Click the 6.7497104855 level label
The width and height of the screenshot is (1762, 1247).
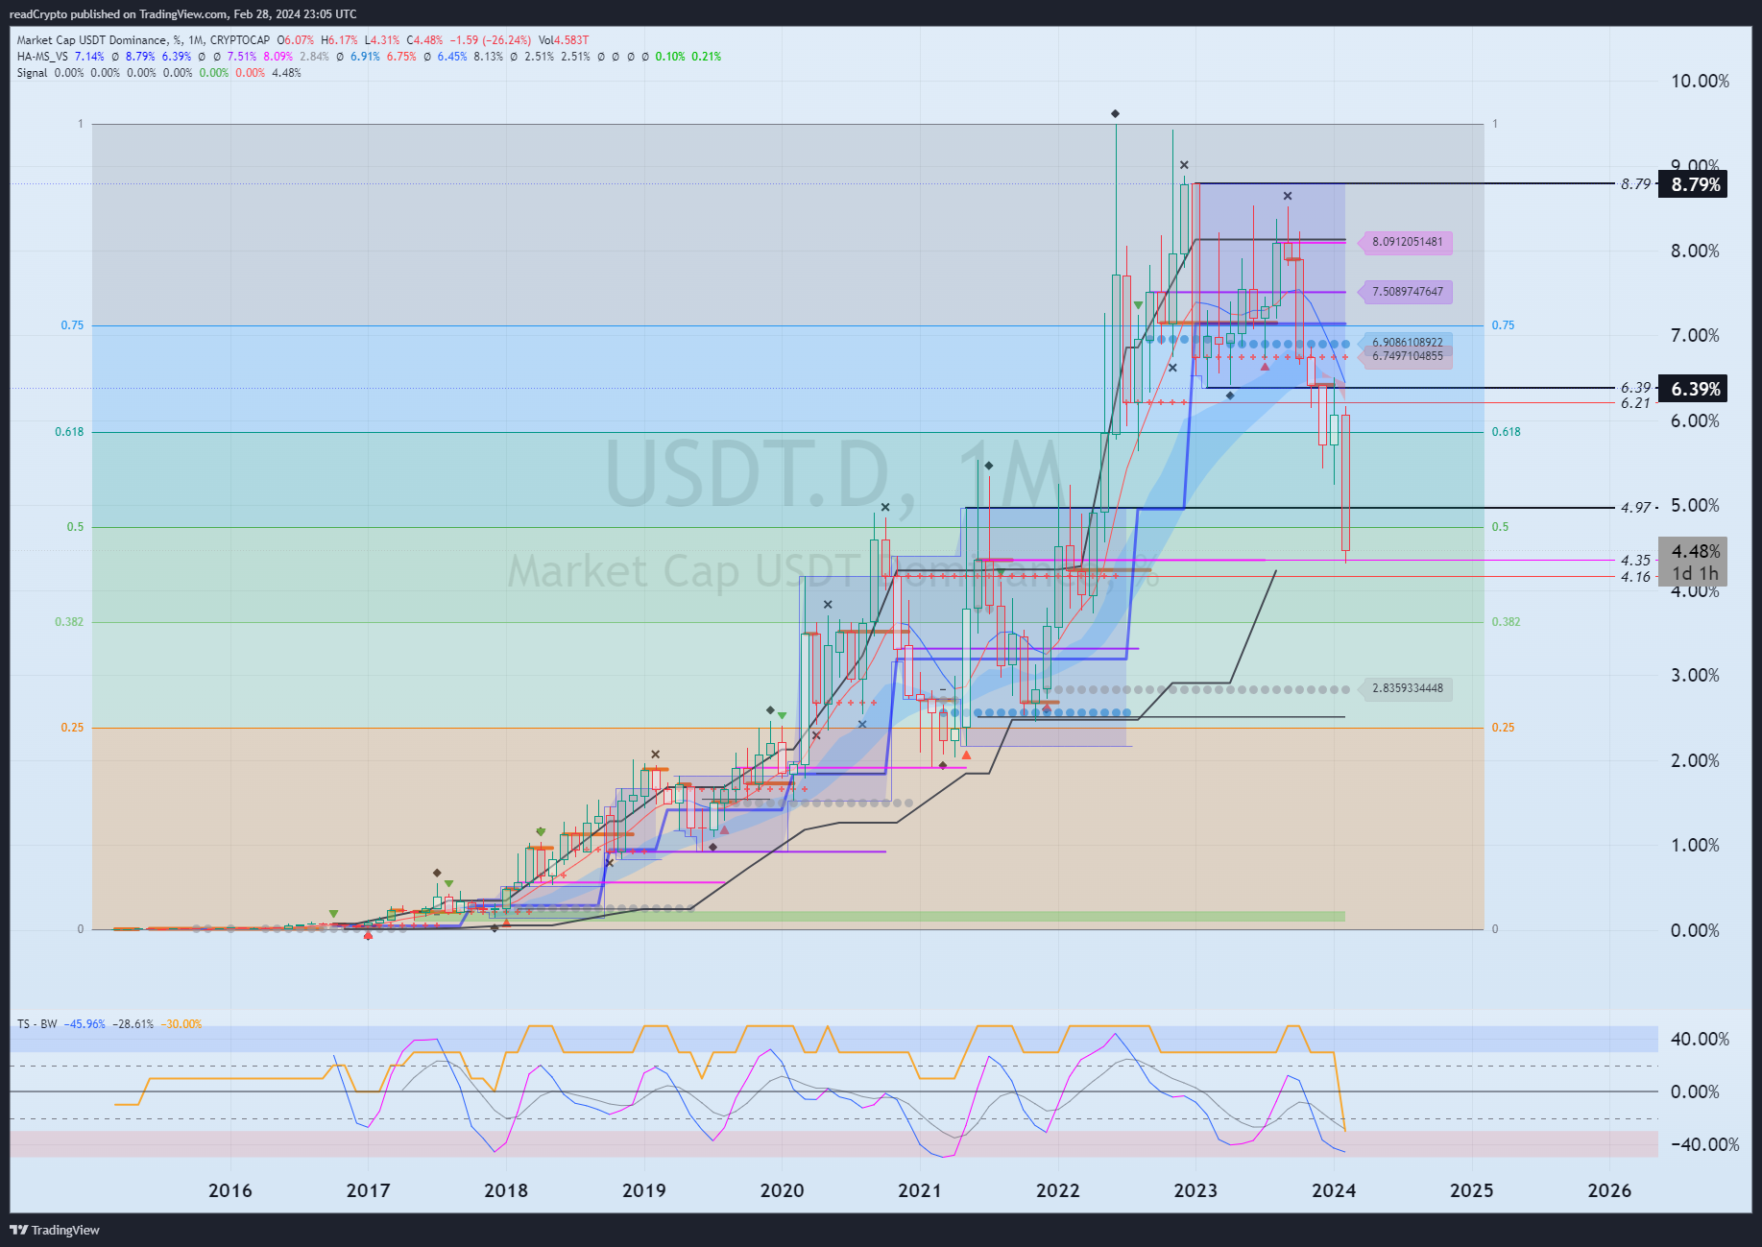pyautogui.click(x=1407, y=356)
